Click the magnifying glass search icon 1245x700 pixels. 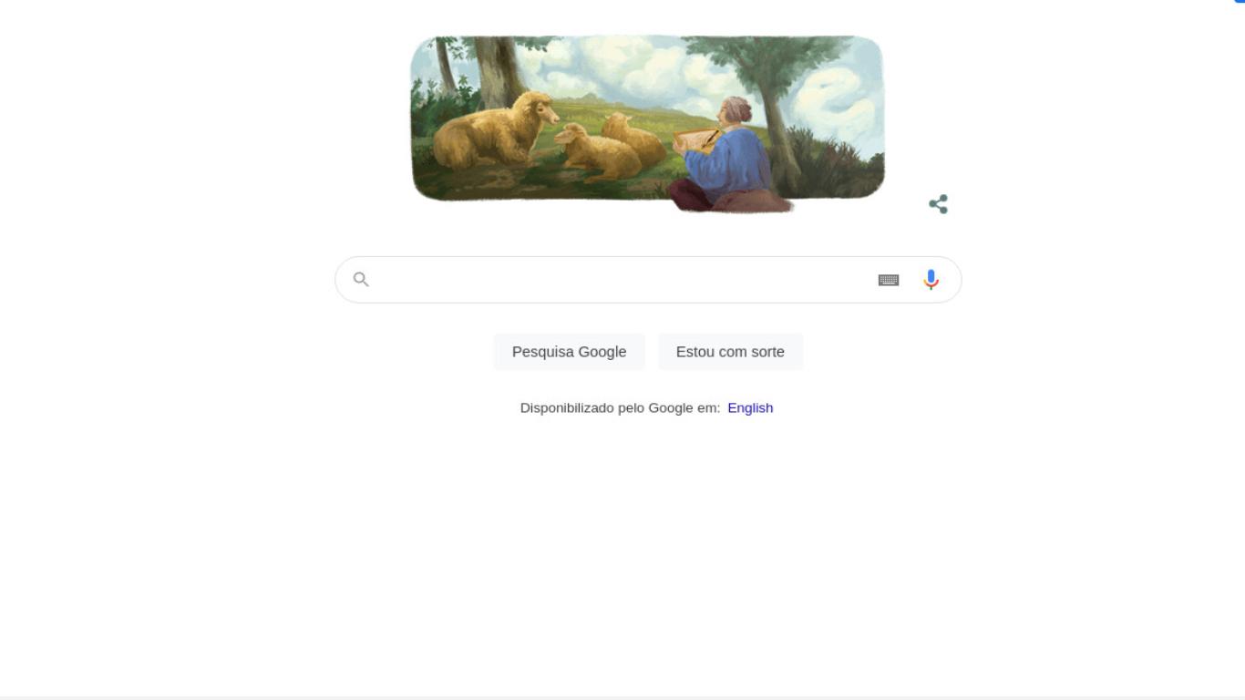click(x=361, y=280)
